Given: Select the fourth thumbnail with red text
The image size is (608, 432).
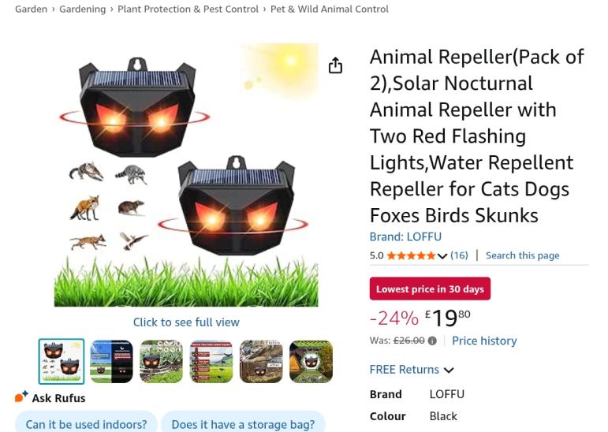Looking at the screenshot, I should tap(211, 361).
